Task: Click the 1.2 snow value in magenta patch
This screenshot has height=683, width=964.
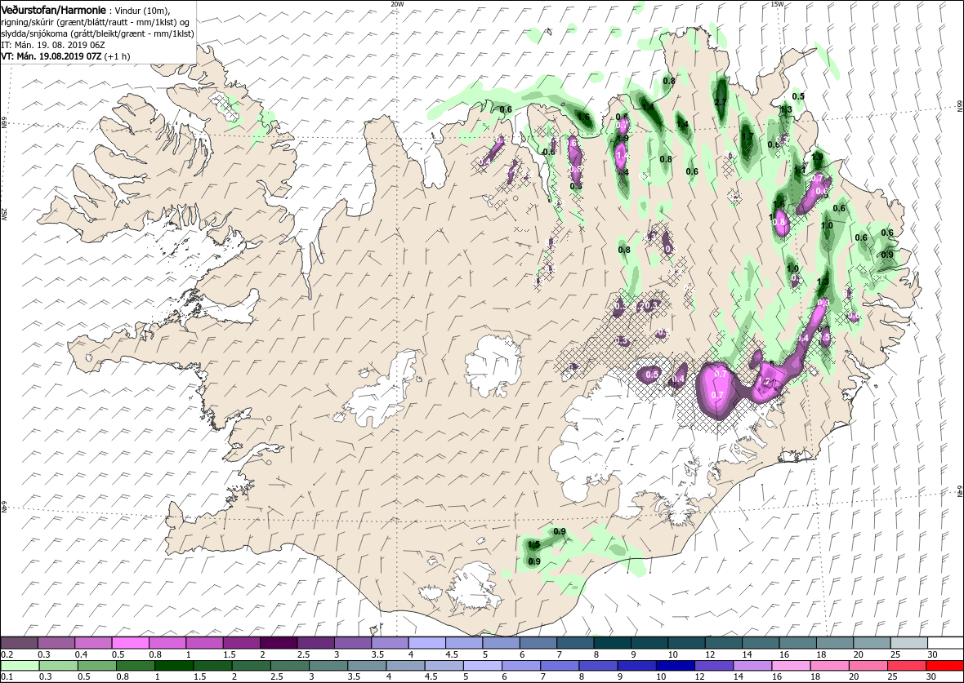Action: [x=765, y=382]
